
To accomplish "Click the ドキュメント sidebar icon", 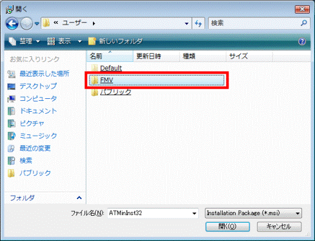I will click(12, 111).
